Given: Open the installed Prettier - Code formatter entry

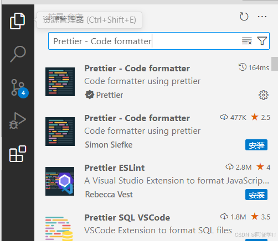Looking at the screenshot, I should (x=157, y=82).
